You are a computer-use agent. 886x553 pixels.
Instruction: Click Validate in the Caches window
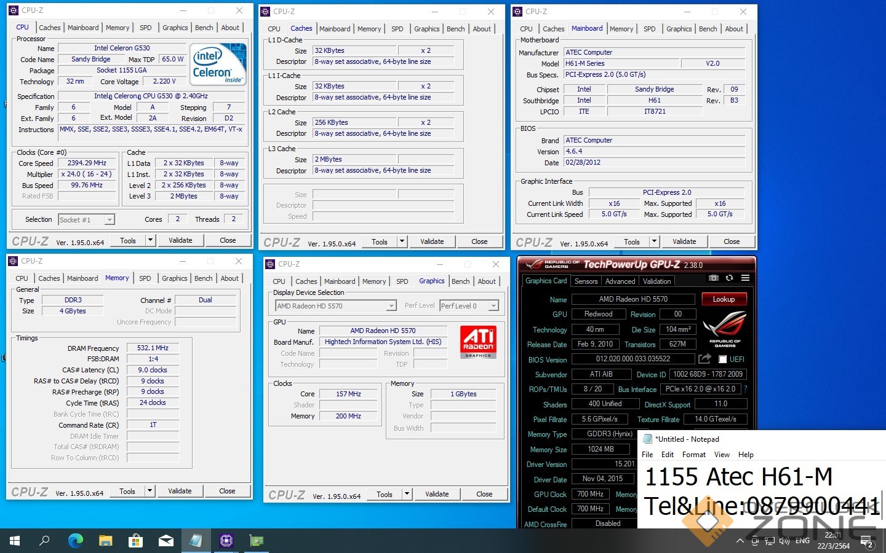pyautogui.click(x=432, y=241)
